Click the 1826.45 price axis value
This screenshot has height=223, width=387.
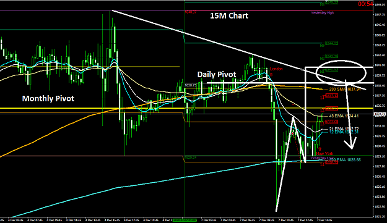[x=380, y=177]
